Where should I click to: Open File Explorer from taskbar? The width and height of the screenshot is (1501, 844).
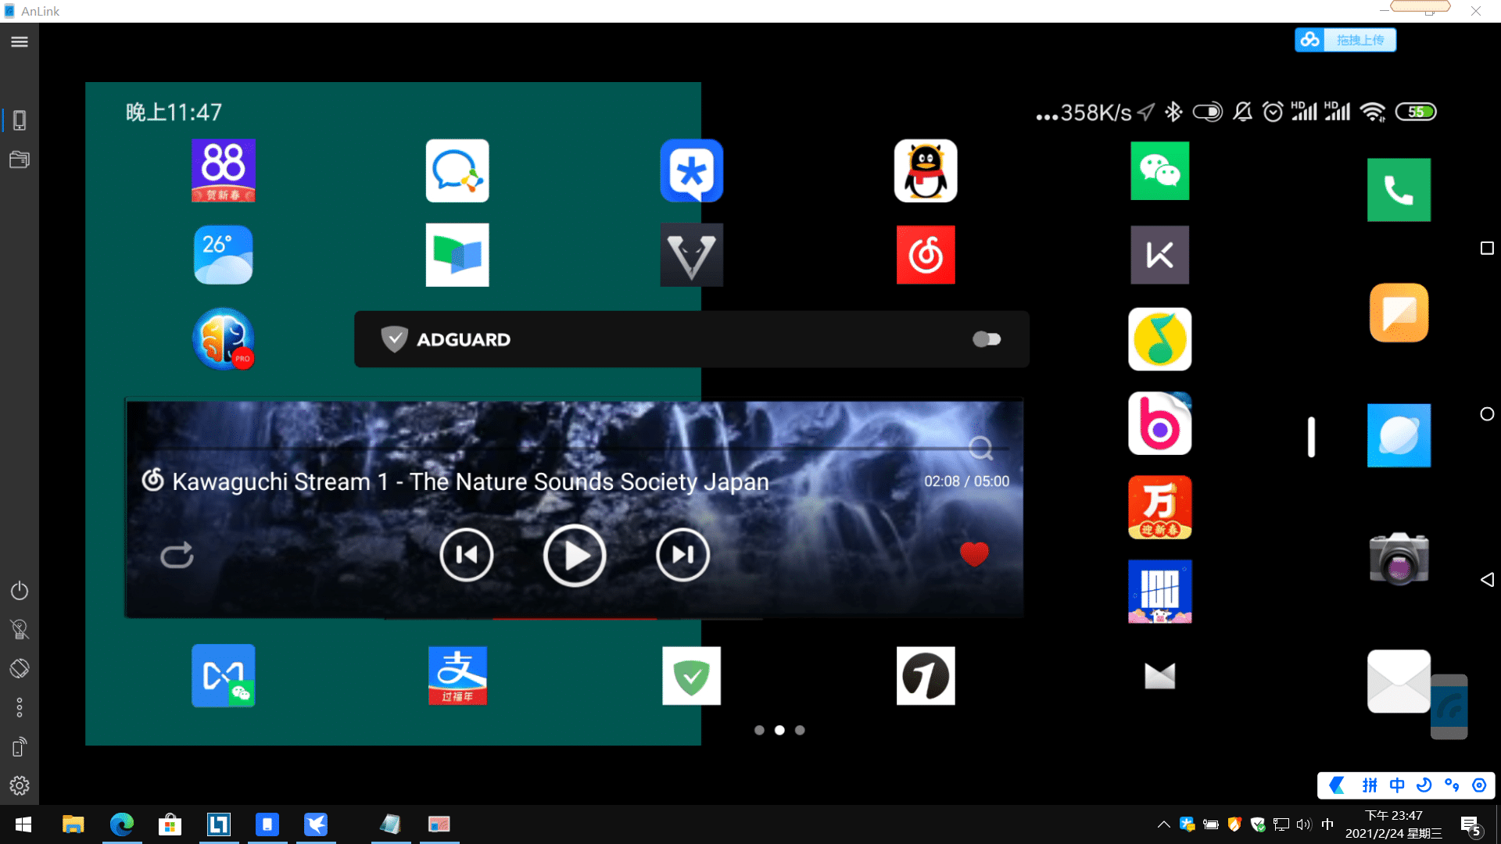[x=73, y=824]
